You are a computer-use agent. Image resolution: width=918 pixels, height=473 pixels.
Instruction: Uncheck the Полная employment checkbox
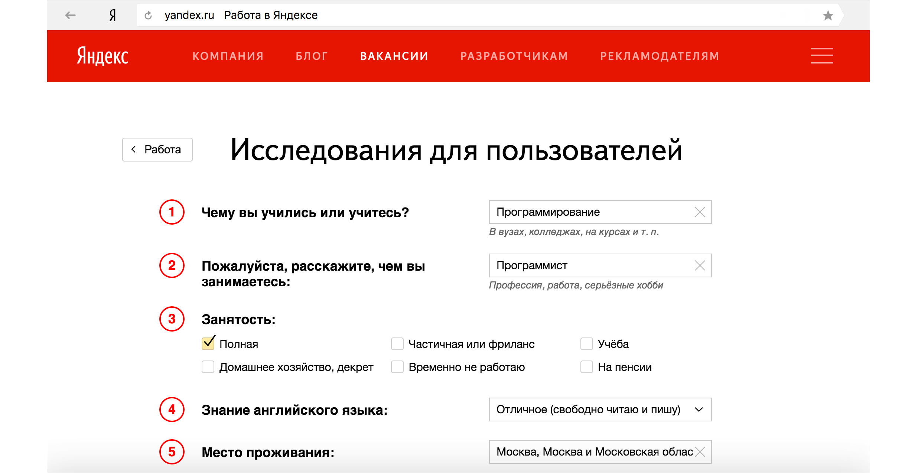tap(208, 344)
